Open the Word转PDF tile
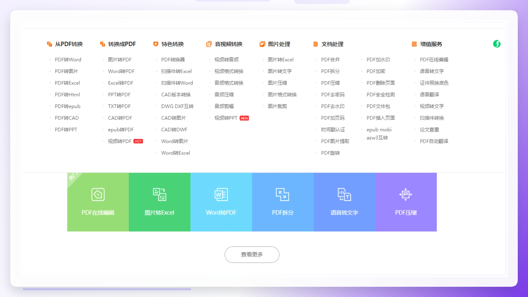The height and width of the screenshot is (297, 528). [x=221, y=202]
